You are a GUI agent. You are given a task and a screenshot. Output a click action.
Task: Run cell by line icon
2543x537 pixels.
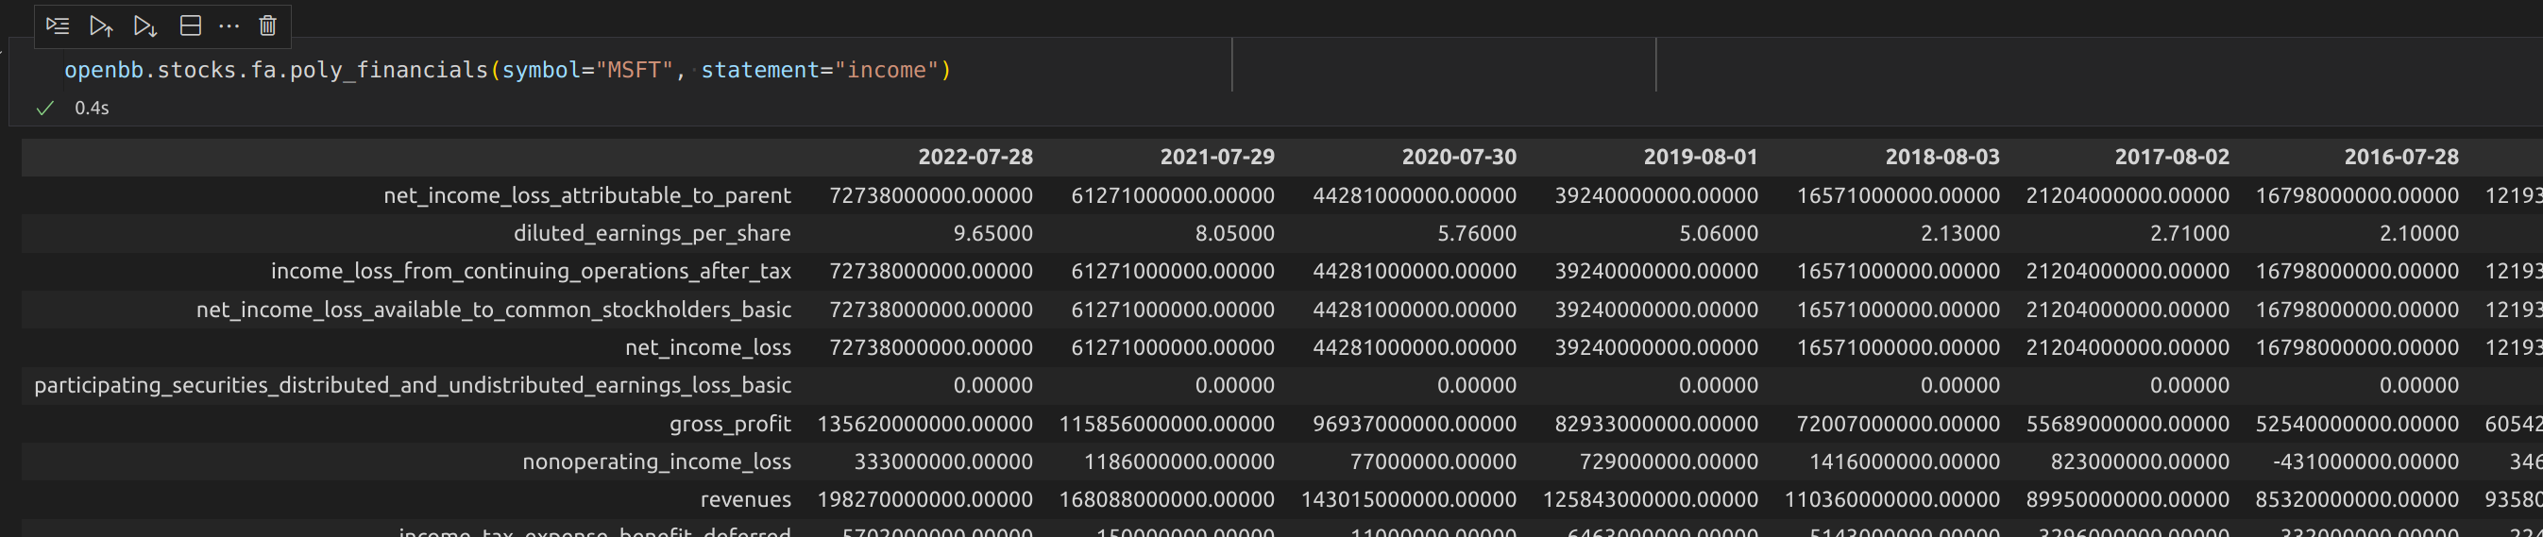[x=58, y=25]
